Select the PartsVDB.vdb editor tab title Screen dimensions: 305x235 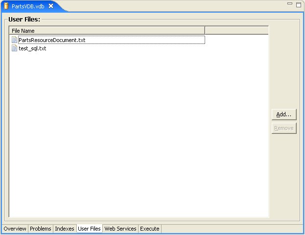28,6
